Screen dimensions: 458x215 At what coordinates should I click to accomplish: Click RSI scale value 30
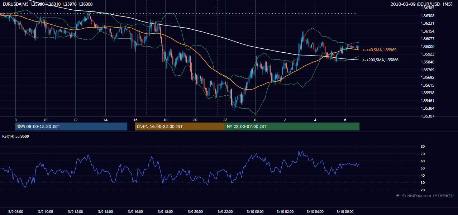423,183
